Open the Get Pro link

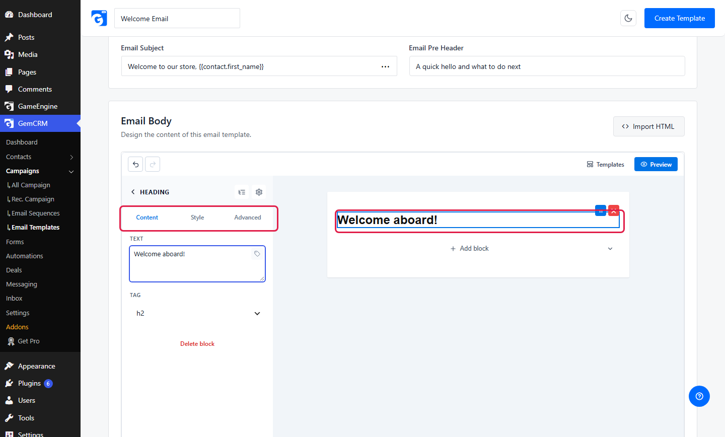pos(29,341)
